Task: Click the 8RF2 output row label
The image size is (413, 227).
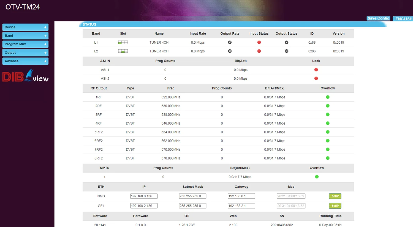Action: tap(99, 158)
